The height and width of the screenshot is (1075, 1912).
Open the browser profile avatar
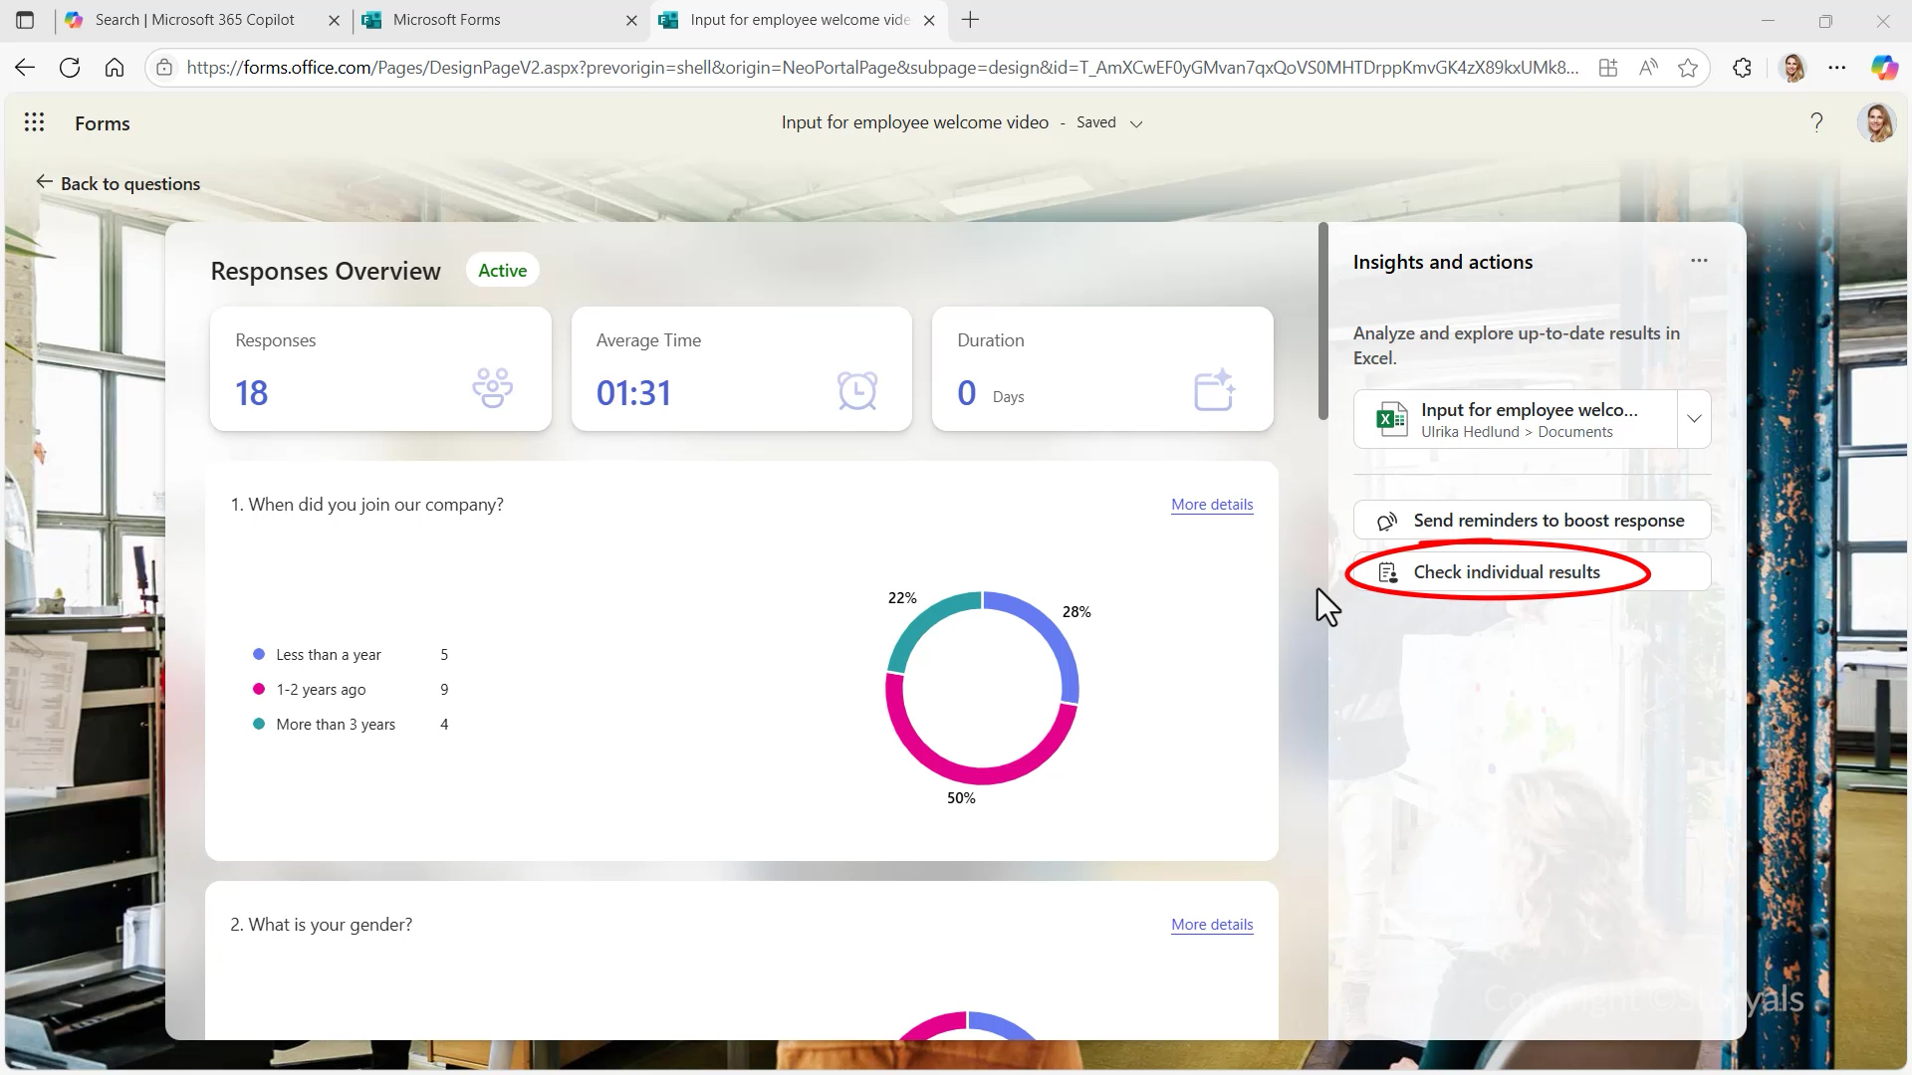pos(1792,68)
